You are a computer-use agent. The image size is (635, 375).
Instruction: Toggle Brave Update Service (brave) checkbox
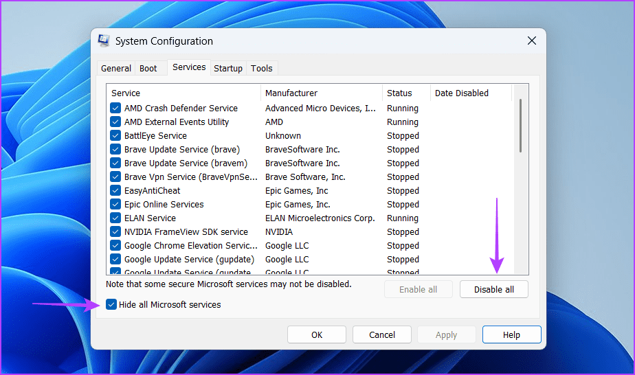pyautogui.click(x=115, y=149)
